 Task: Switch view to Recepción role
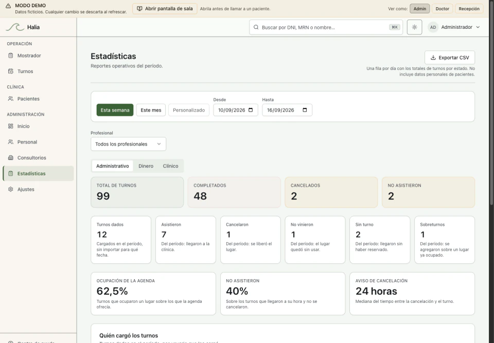click(469, 9)
